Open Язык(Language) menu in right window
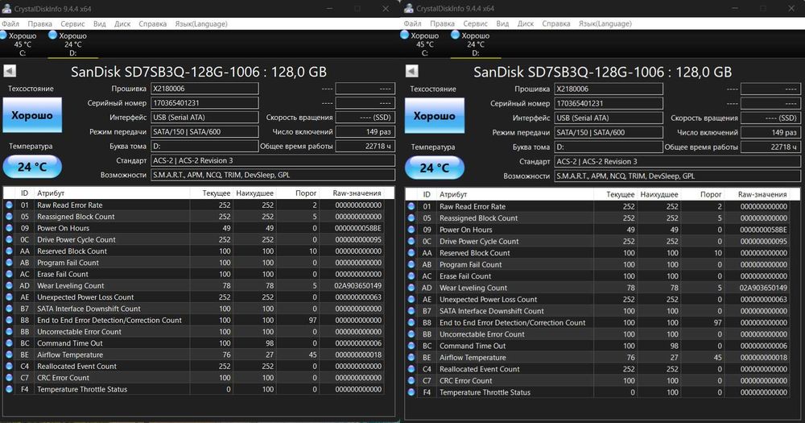805x423 pixels. (x=605, y=23)
